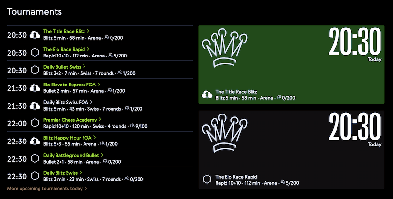
Task: Click the chevron next to Premier Chess Academy
Action: click(100, 120)
